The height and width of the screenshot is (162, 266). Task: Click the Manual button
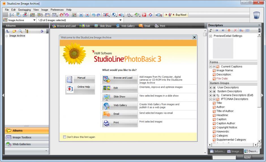coord(80,79)
